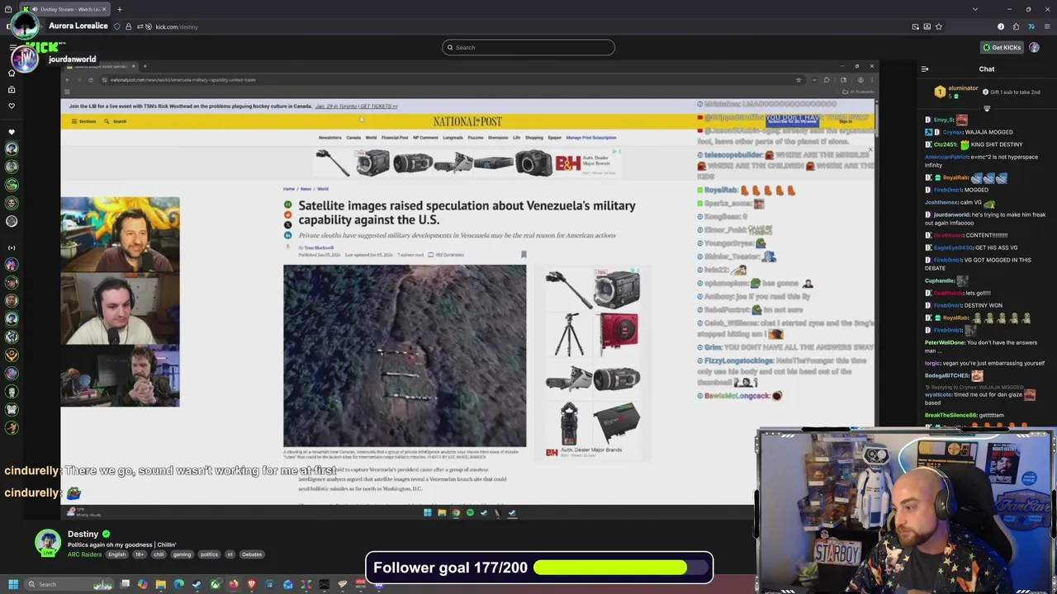1057x594 pixels.
Task: Open Copilot from the taskbar
Action: tap(142, 584)
